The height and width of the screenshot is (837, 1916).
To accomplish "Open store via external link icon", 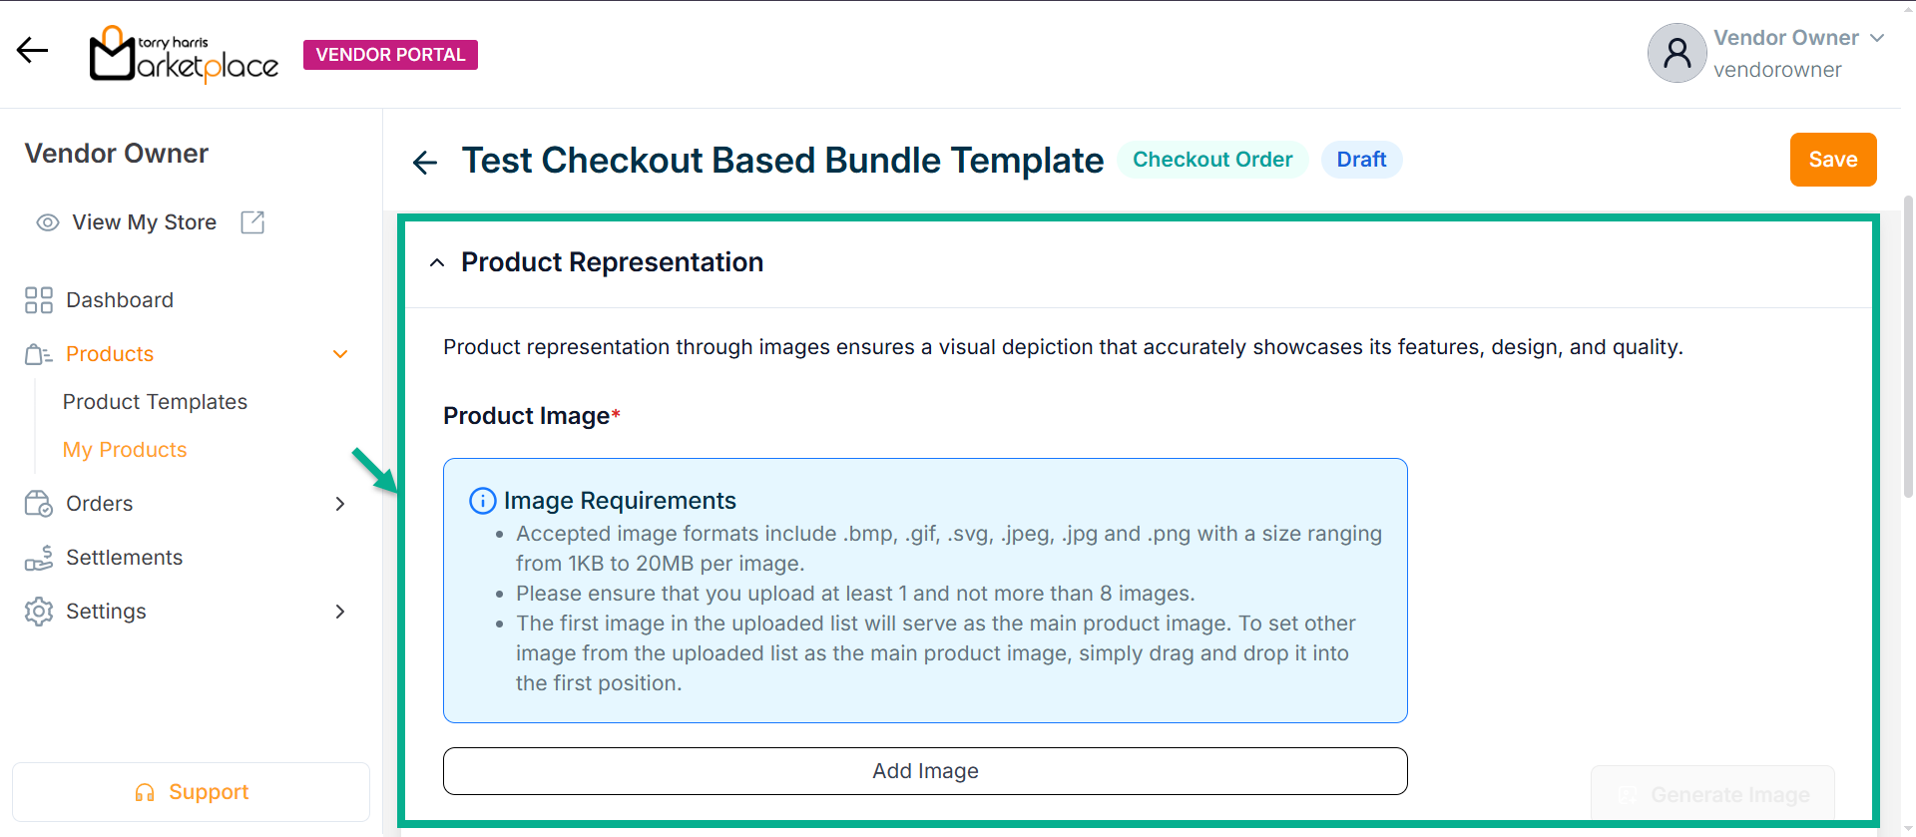I will pyautogui.click(x=252, y=222).
